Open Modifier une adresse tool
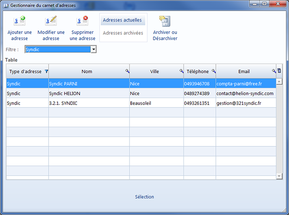 pos(51,22)
